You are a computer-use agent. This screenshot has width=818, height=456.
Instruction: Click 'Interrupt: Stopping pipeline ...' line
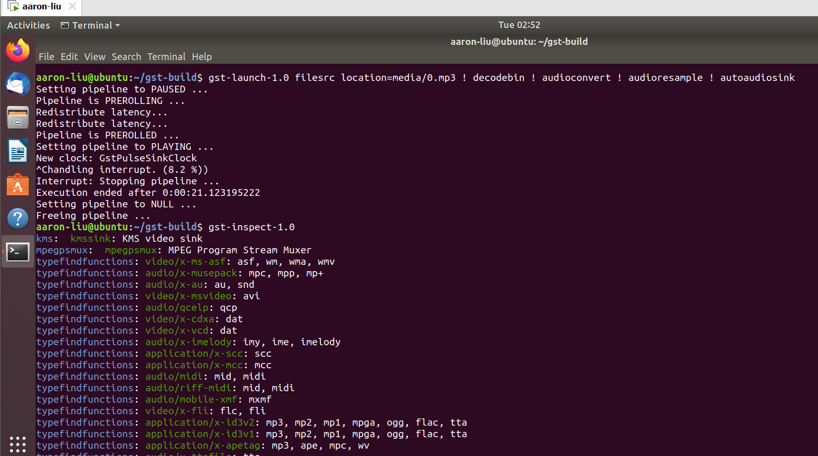[x=128, y=181]
